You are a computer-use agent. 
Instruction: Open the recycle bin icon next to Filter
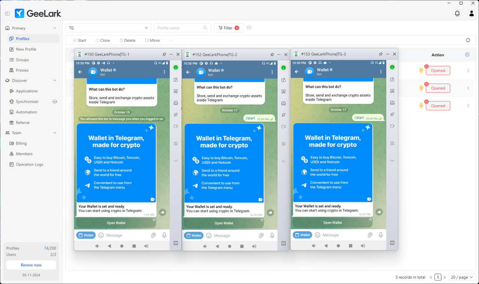249,28
